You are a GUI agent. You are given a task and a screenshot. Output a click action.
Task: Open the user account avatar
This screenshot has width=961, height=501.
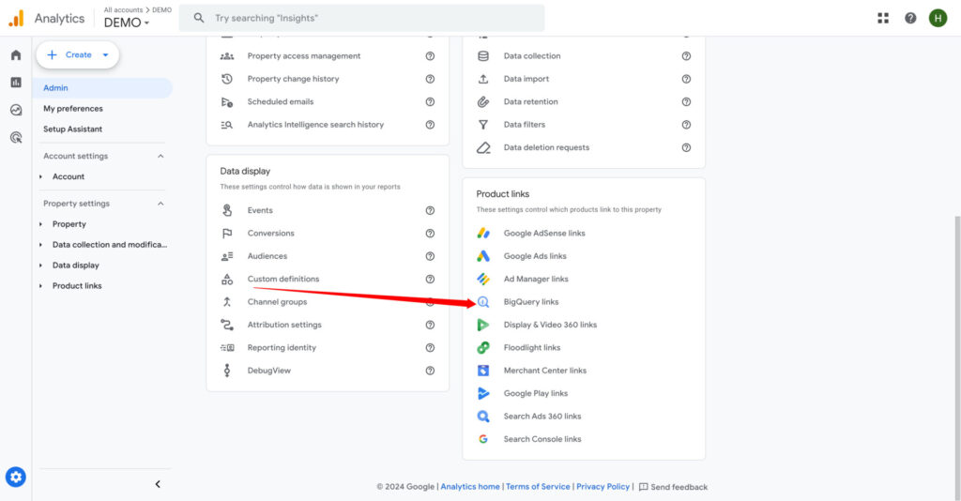(x=938, y=18)
